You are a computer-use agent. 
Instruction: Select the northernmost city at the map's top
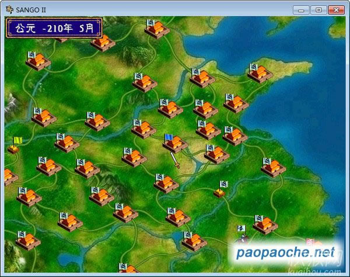(x=156, y=29)
